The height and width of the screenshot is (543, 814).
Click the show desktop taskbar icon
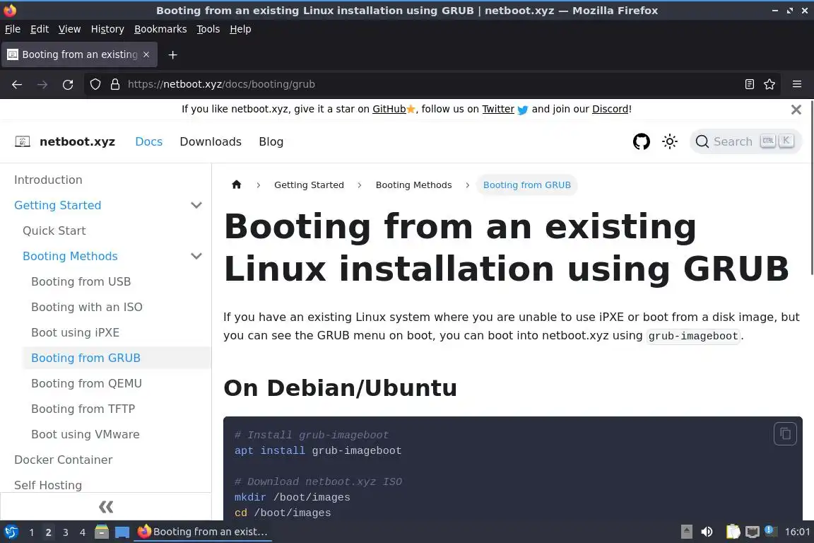pyautogui.click(x=122, y=532)
